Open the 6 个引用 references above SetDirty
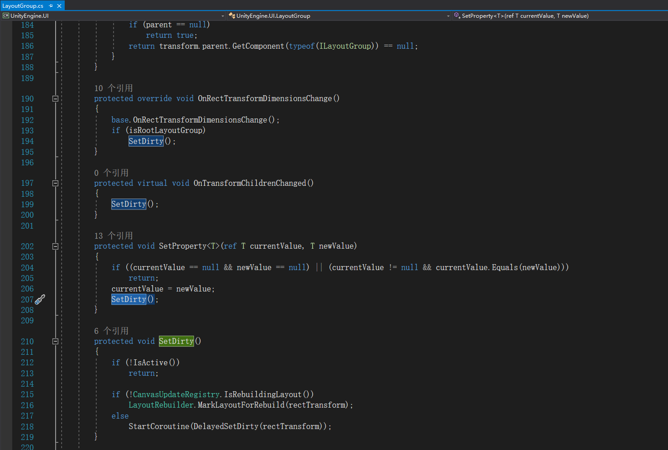Viewport: 668px width, 450px height. click(111, 331)
